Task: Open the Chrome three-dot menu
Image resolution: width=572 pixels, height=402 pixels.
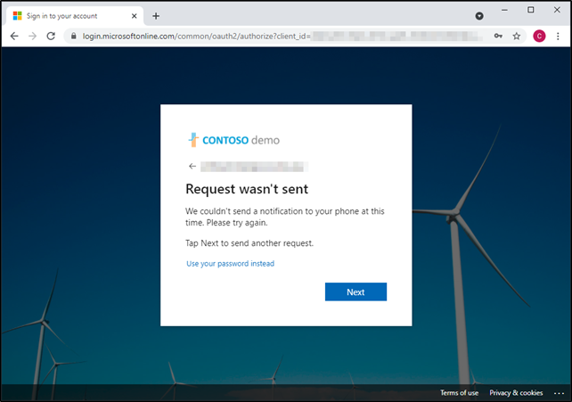Action: click(x=559, y=36)
